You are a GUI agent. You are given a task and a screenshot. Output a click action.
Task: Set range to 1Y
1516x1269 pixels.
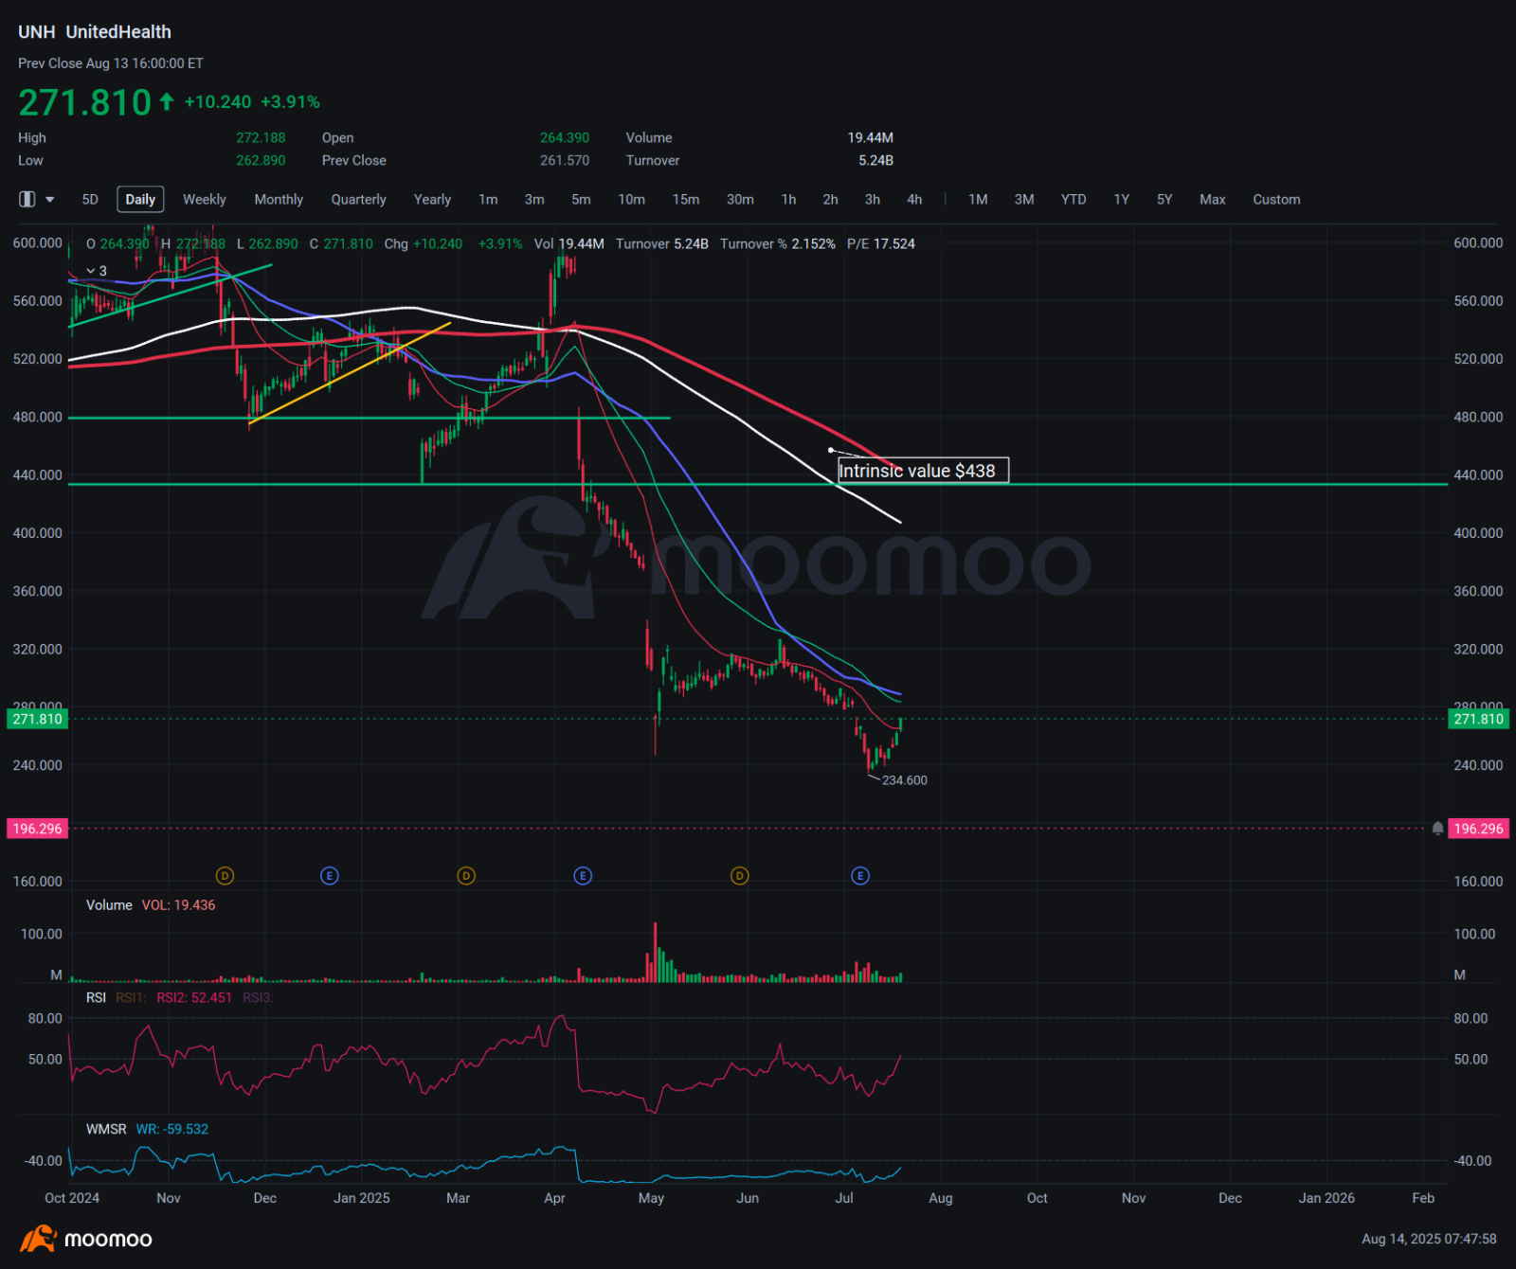tap(1122, 200)
